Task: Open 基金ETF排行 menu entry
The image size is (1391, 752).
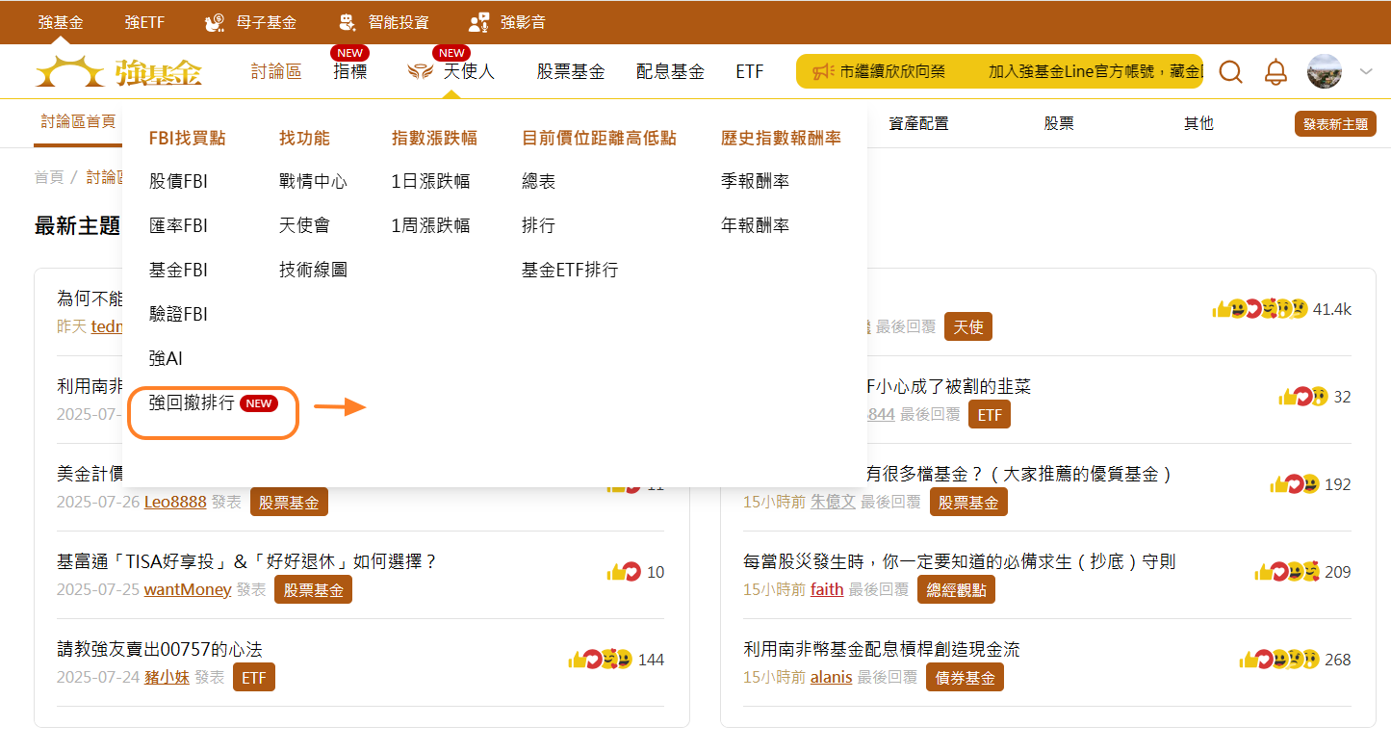Action: [x=570, y=270]
